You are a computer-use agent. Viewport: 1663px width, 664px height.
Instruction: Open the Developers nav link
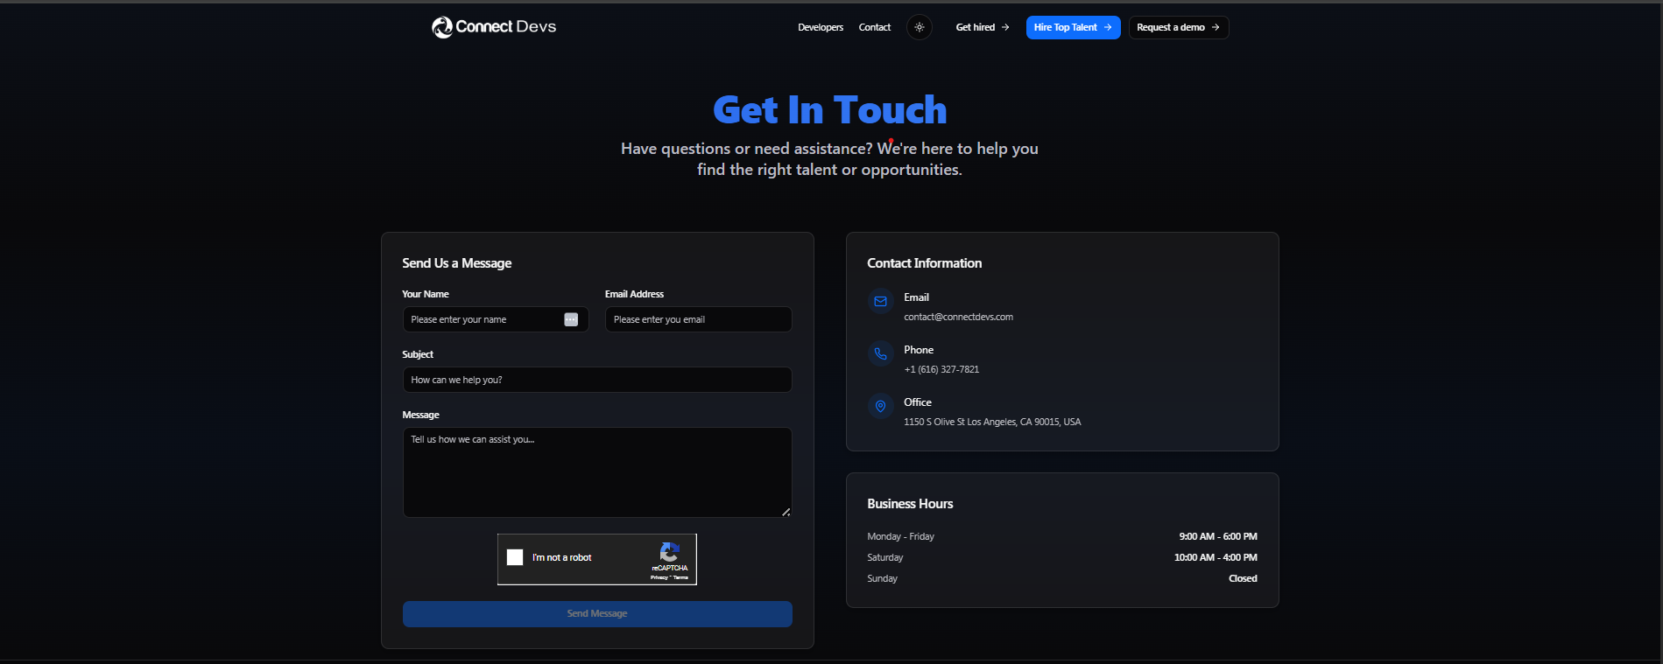pos(821,27)
